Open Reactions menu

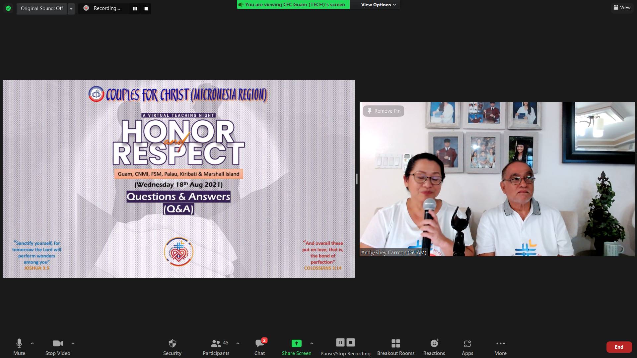[x=434, y=347]
